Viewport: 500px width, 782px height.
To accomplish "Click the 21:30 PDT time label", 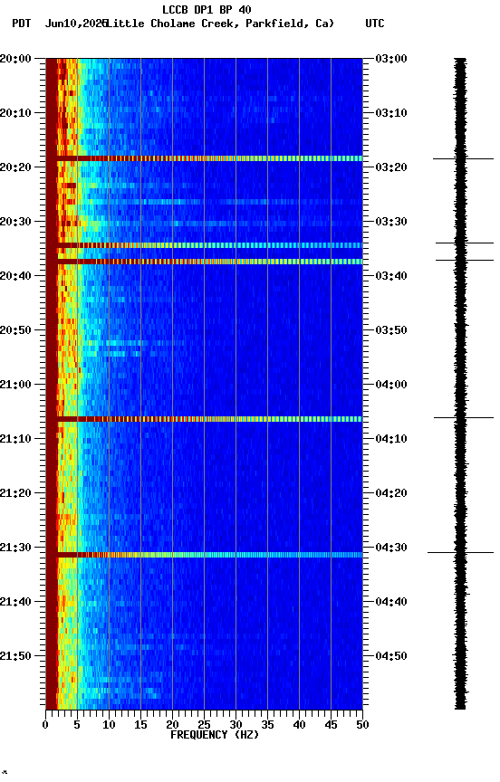I will (x=15, y=548).
